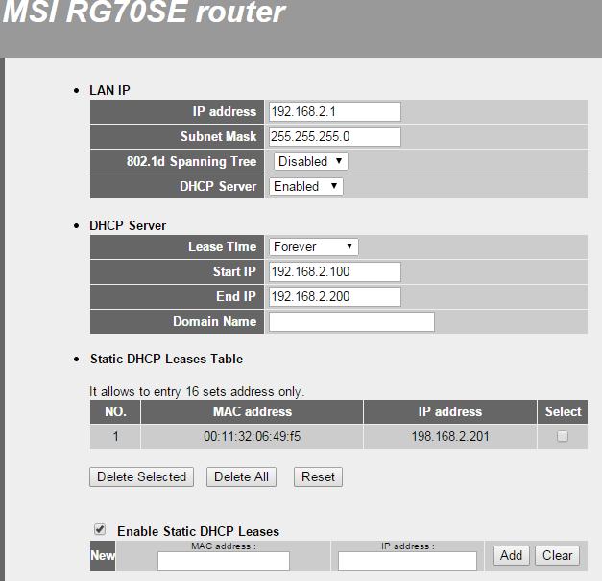This screenshot has width=602, height=581.
Task: Toggle Enable Static DHCP Leases checkbox
Action: point(100,529)
